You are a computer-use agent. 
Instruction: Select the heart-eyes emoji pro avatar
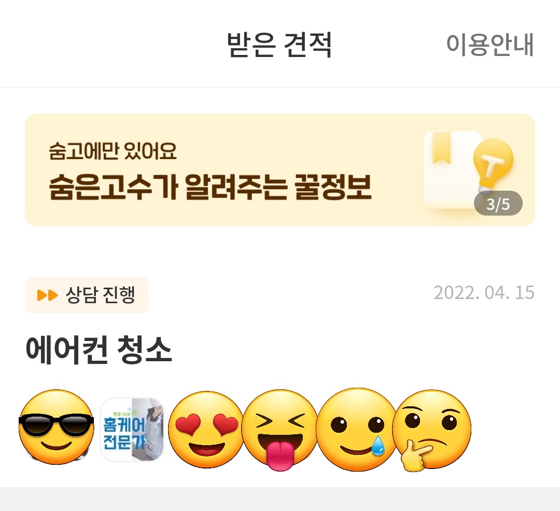coord(206,429)
